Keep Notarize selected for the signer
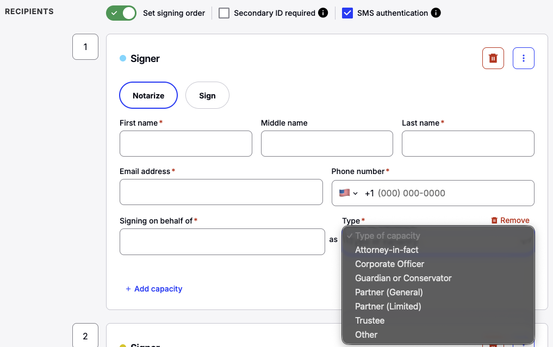 (148, 95)
